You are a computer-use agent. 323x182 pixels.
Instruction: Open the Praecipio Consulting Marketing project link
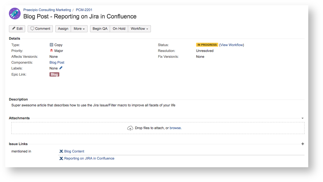47,10
